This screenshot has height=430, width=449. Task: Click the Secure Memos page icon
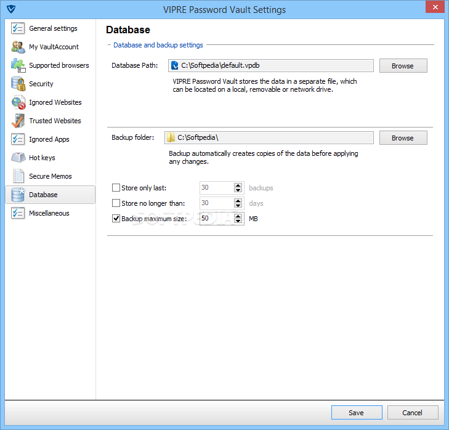click(18, 176)
